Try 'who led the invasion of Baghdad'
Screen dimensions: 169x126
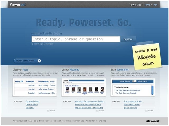[89, 108]
